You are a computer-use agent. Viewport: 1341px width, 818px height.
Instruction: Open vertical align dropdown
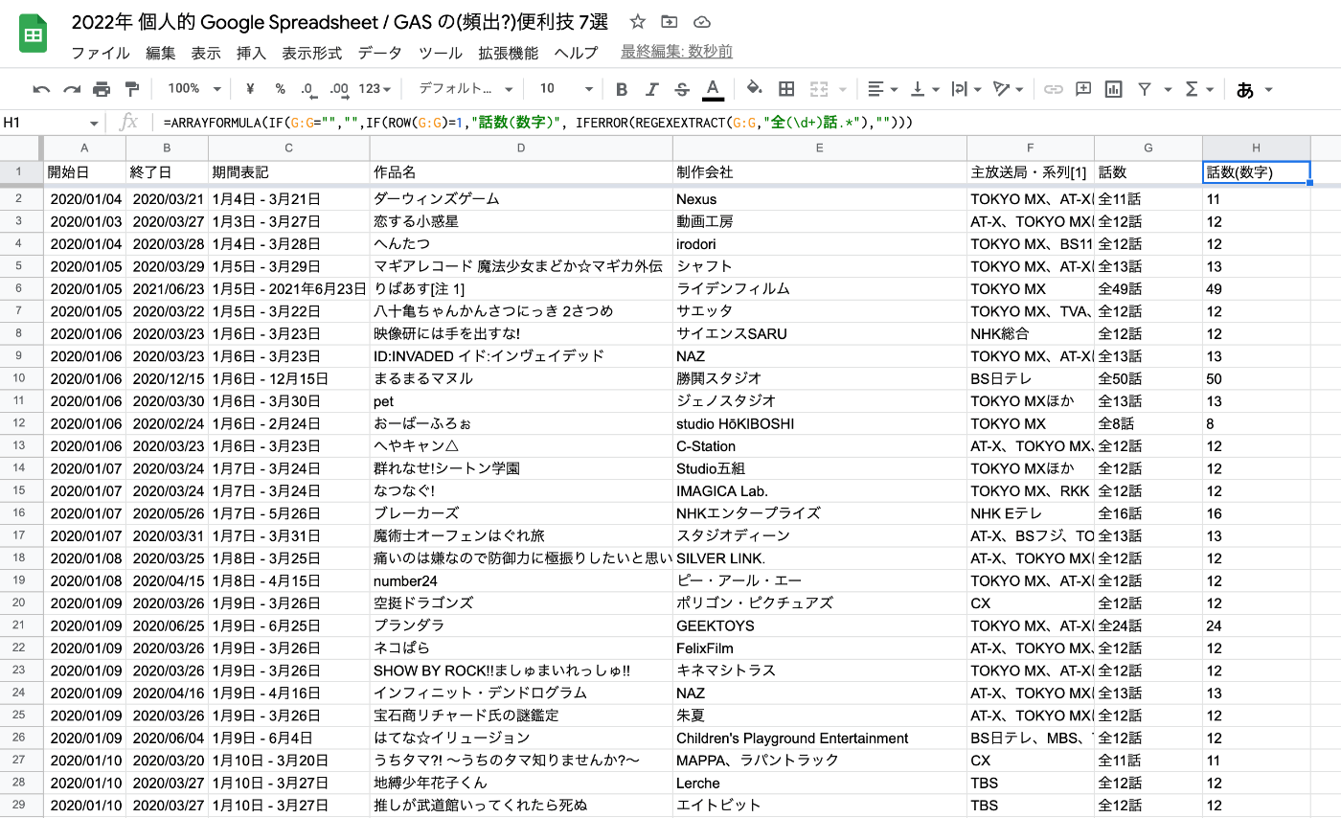point(924,89)
